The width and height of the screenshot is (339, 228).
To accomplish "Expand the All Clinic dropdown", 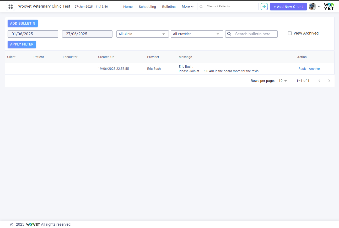I will click(142, 34).
